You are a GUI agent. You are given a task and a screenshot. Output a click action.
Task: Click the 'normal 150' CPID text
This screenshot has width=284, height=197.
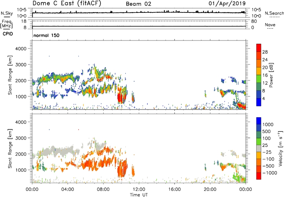pos(47,35)
